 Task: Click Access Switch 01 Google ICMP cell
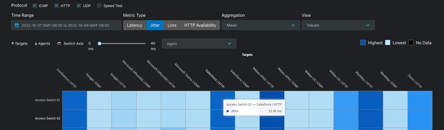pyautogui.click(x=99, y=100)
